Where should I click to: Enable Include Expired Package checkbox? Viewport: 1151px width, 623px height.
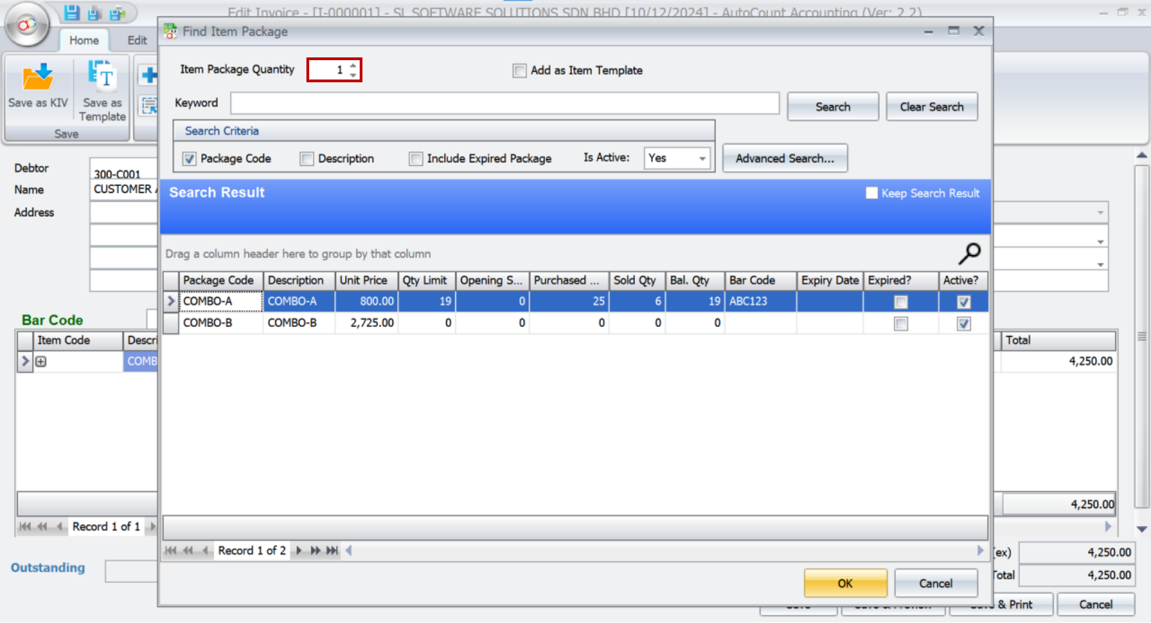pyautogui.click(x=416, y=159)
